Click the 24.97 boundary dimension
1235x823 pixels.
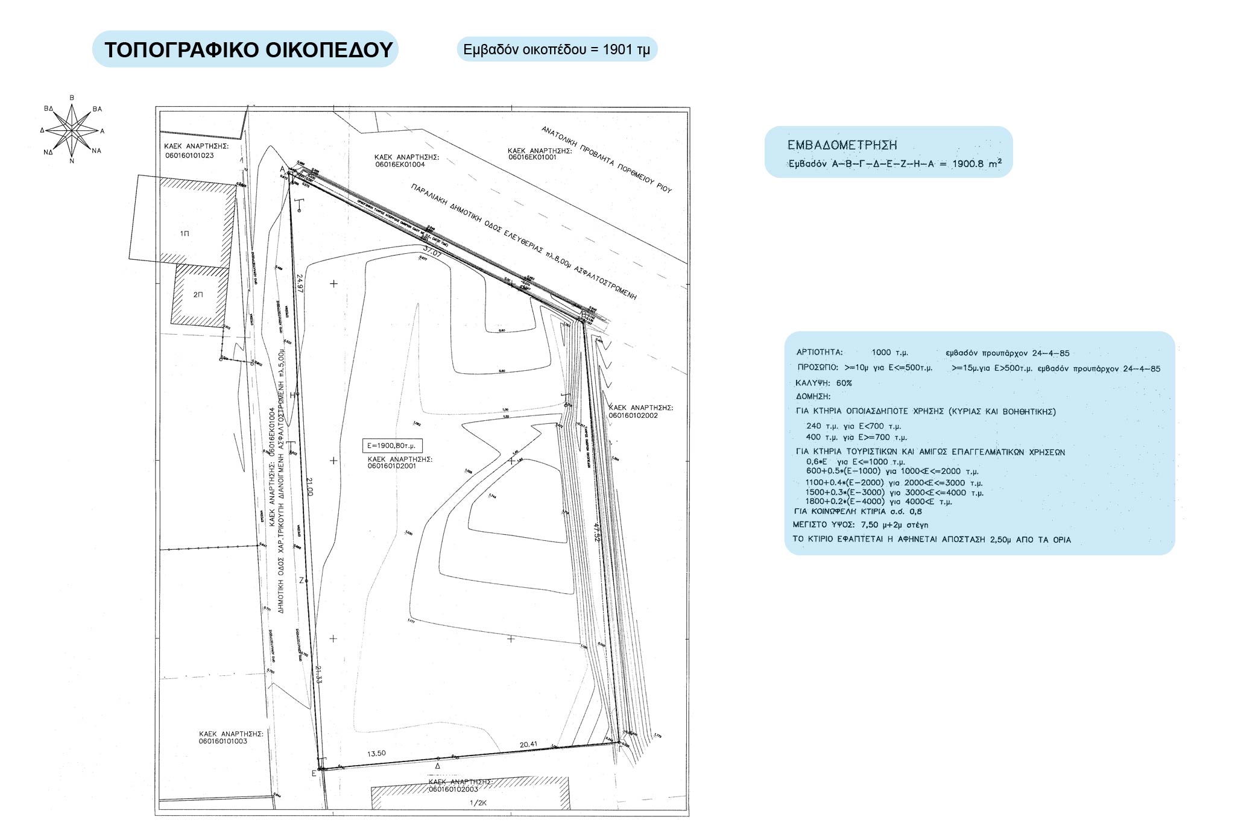tap(300, 283)
